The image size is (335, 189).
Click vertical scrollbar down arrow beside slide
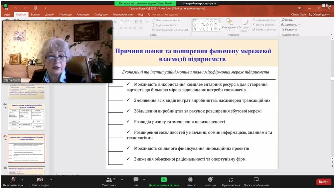click(x=332, y=159)
